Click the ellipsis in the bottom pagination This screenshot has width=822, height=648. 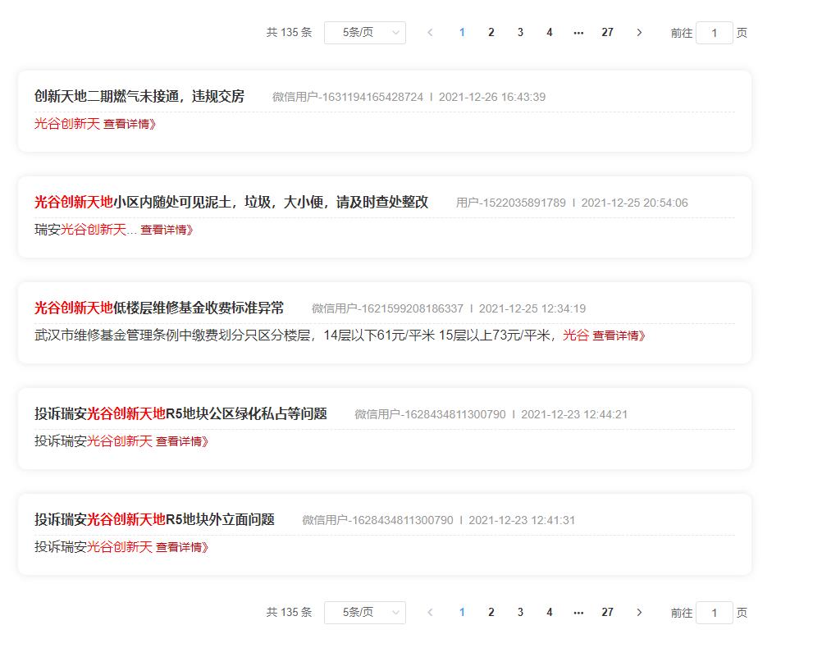[x=578, y=612]
